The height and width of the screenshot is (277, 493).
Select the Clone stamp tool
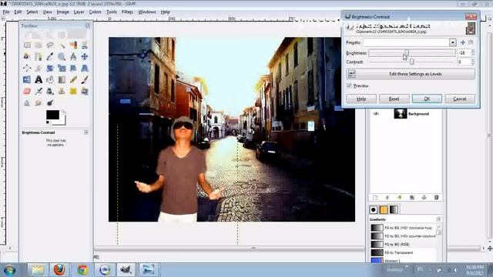click(62, 92)
